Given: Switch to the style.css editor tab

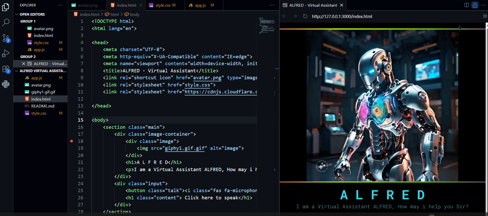Looking at the screenshot, I should pyautogui.click(x=163, y=5).
